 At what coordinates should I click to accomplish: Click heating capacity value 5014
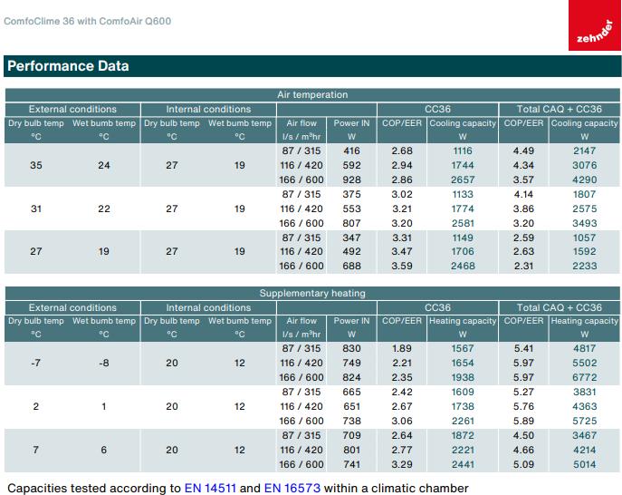pyautogui.click(x=584, y=464)
